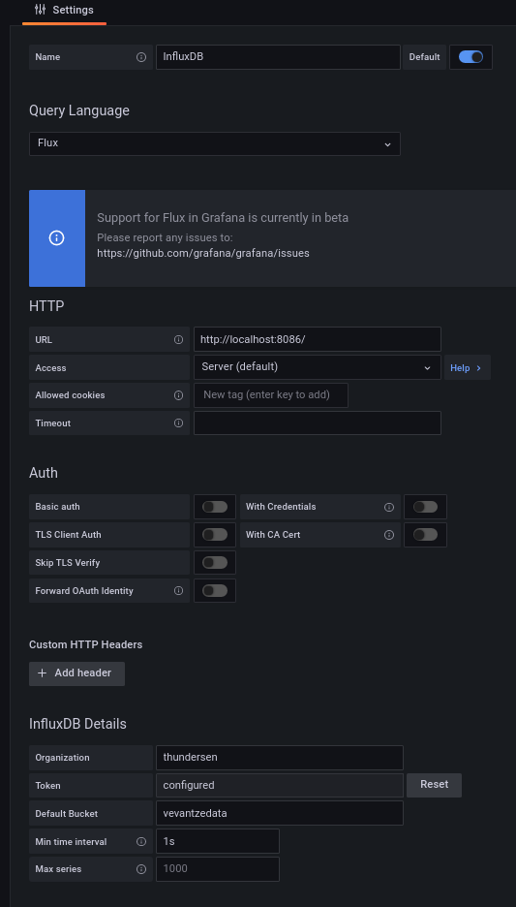This screenshot has width=516, height=907.
Task: Click the info icon next to Min time interval
Action: coord(141,842)
